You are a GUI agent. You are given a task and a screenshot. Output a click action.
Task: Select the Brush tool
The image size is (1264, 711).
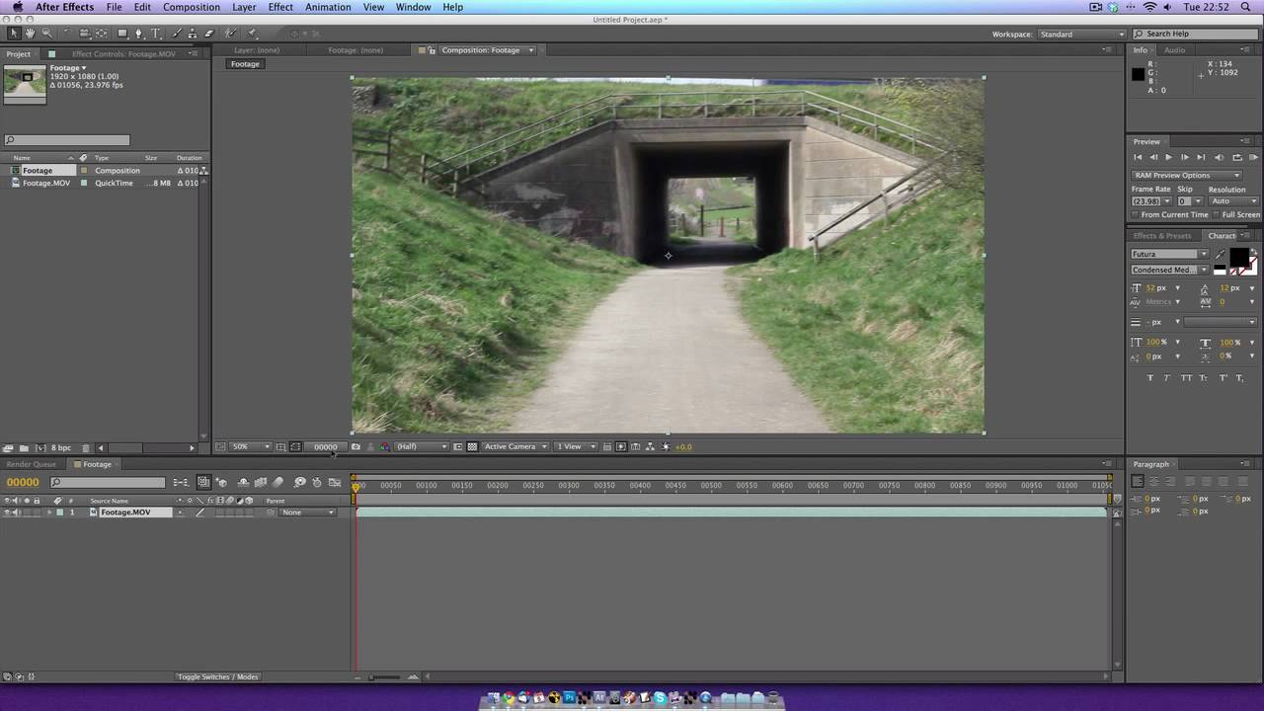click(178, 34)
